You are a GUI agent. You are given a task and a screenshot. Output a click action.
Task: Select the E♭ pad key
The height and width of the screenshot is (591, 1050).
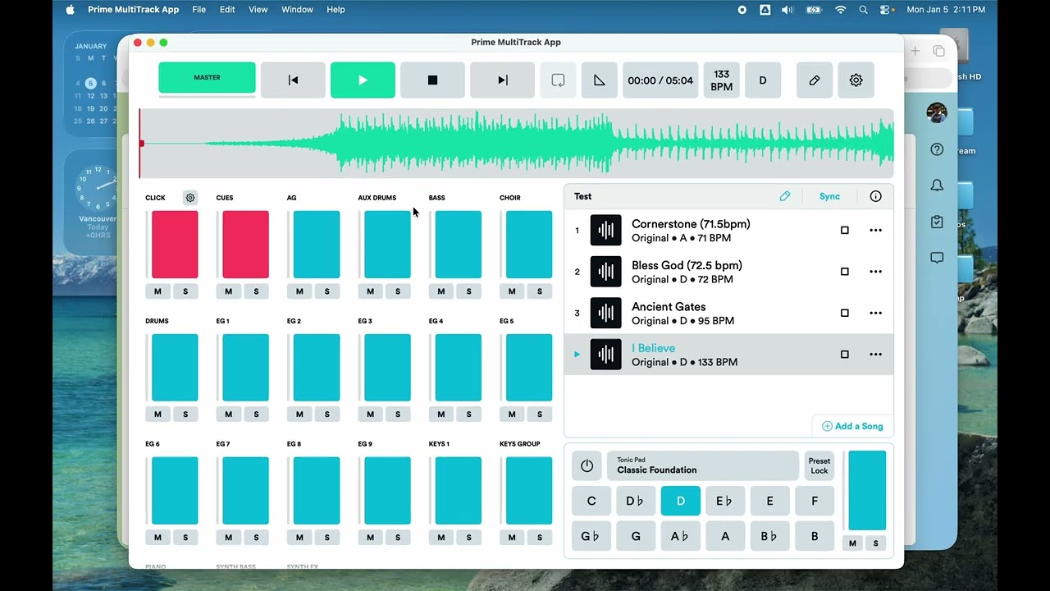[x=724, y=501]
